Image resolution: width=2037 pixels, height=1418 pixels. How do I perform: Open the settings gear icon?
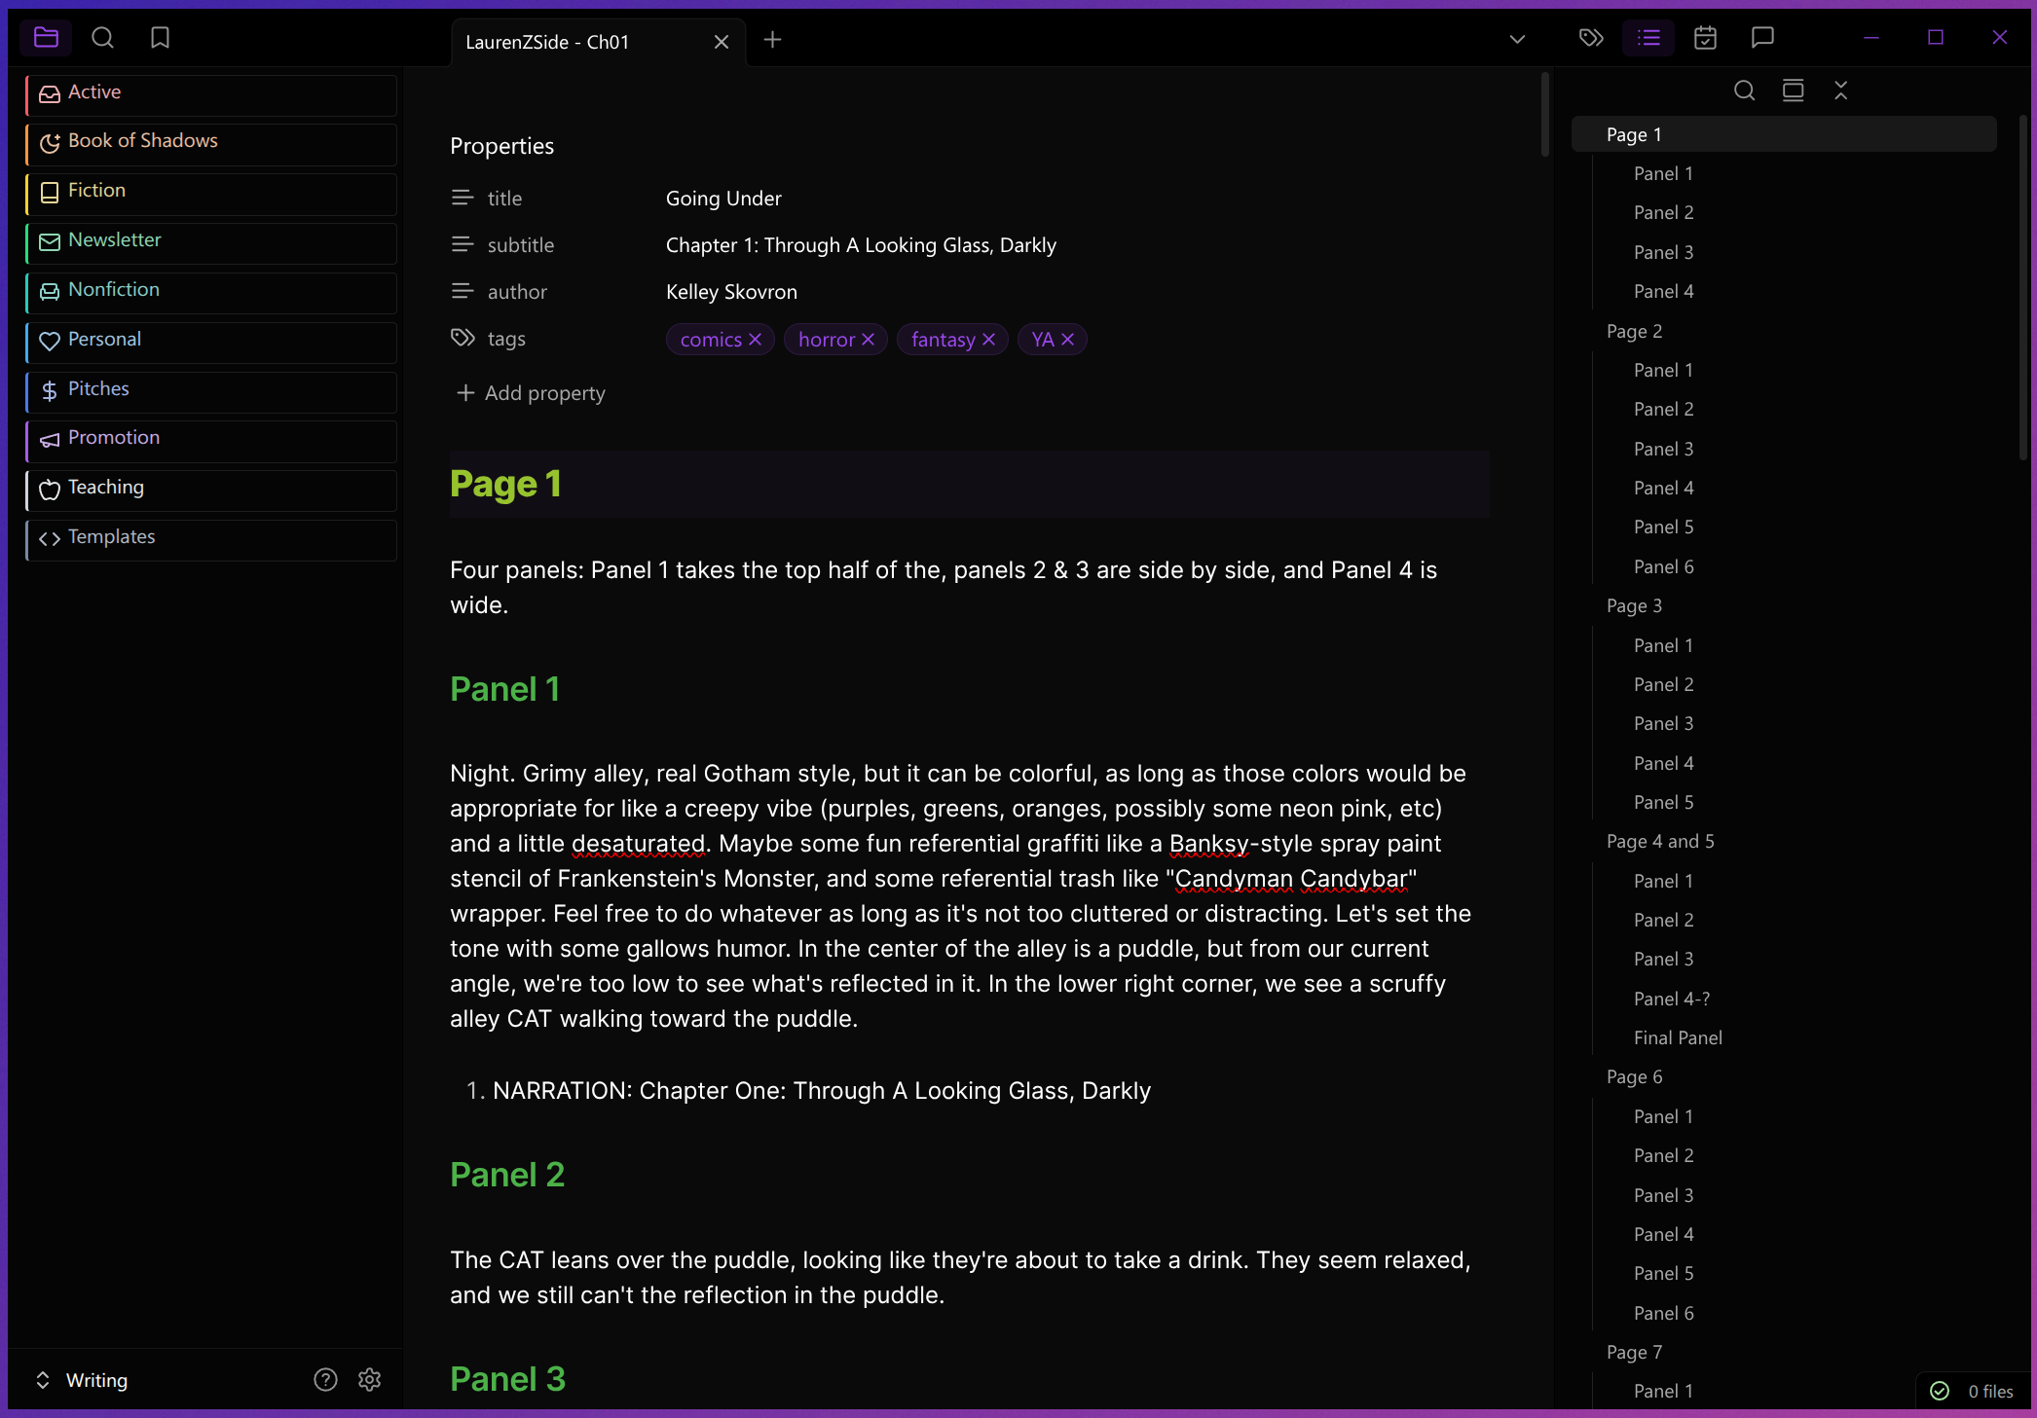point(369,1379)
